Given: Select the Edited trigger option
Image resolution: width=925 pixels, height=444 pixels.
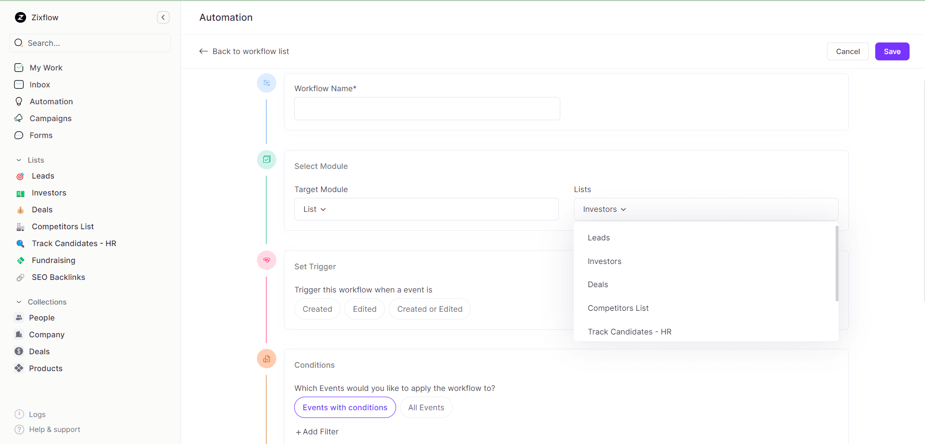Looking at the screenshot, I should [364, 309].
